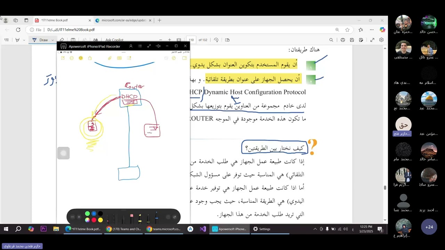This screenshot has height=250, width=445.
Task: Expand the highlight color dropdown arrow
Action: 24,40
